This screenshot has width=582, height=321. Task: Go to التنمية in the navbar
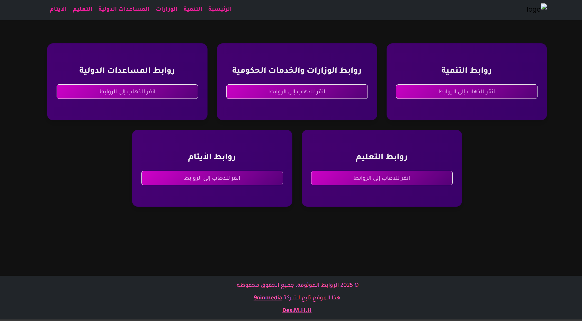(x=193, y=9)
